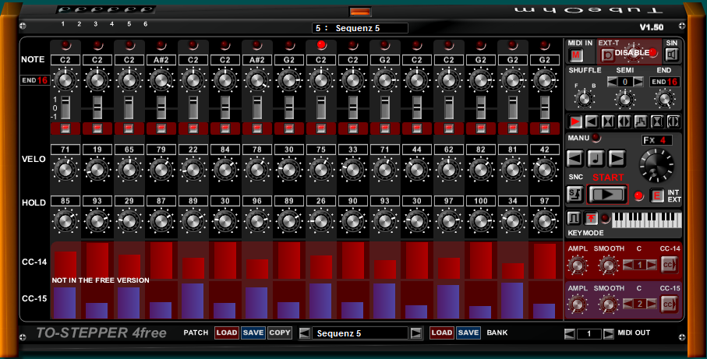Select boxed diverging arrows direction mode

[673, 121]
